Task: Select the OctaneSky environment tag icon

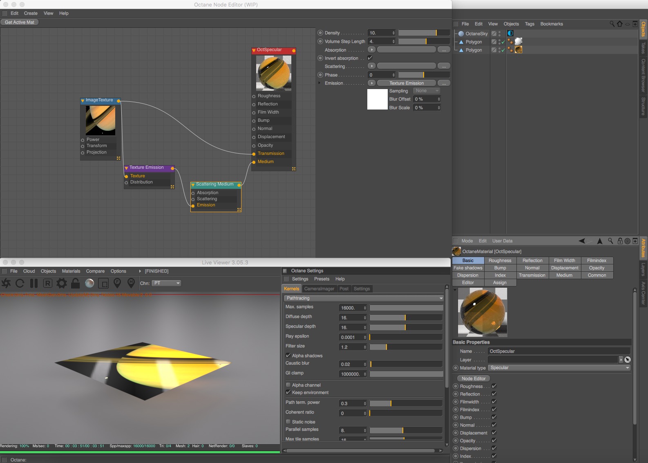Action: pos(510,33)
